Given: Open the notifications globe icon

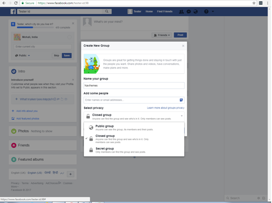Looking at the screenshot, I should pyautogui.click(x=196, y=12).
